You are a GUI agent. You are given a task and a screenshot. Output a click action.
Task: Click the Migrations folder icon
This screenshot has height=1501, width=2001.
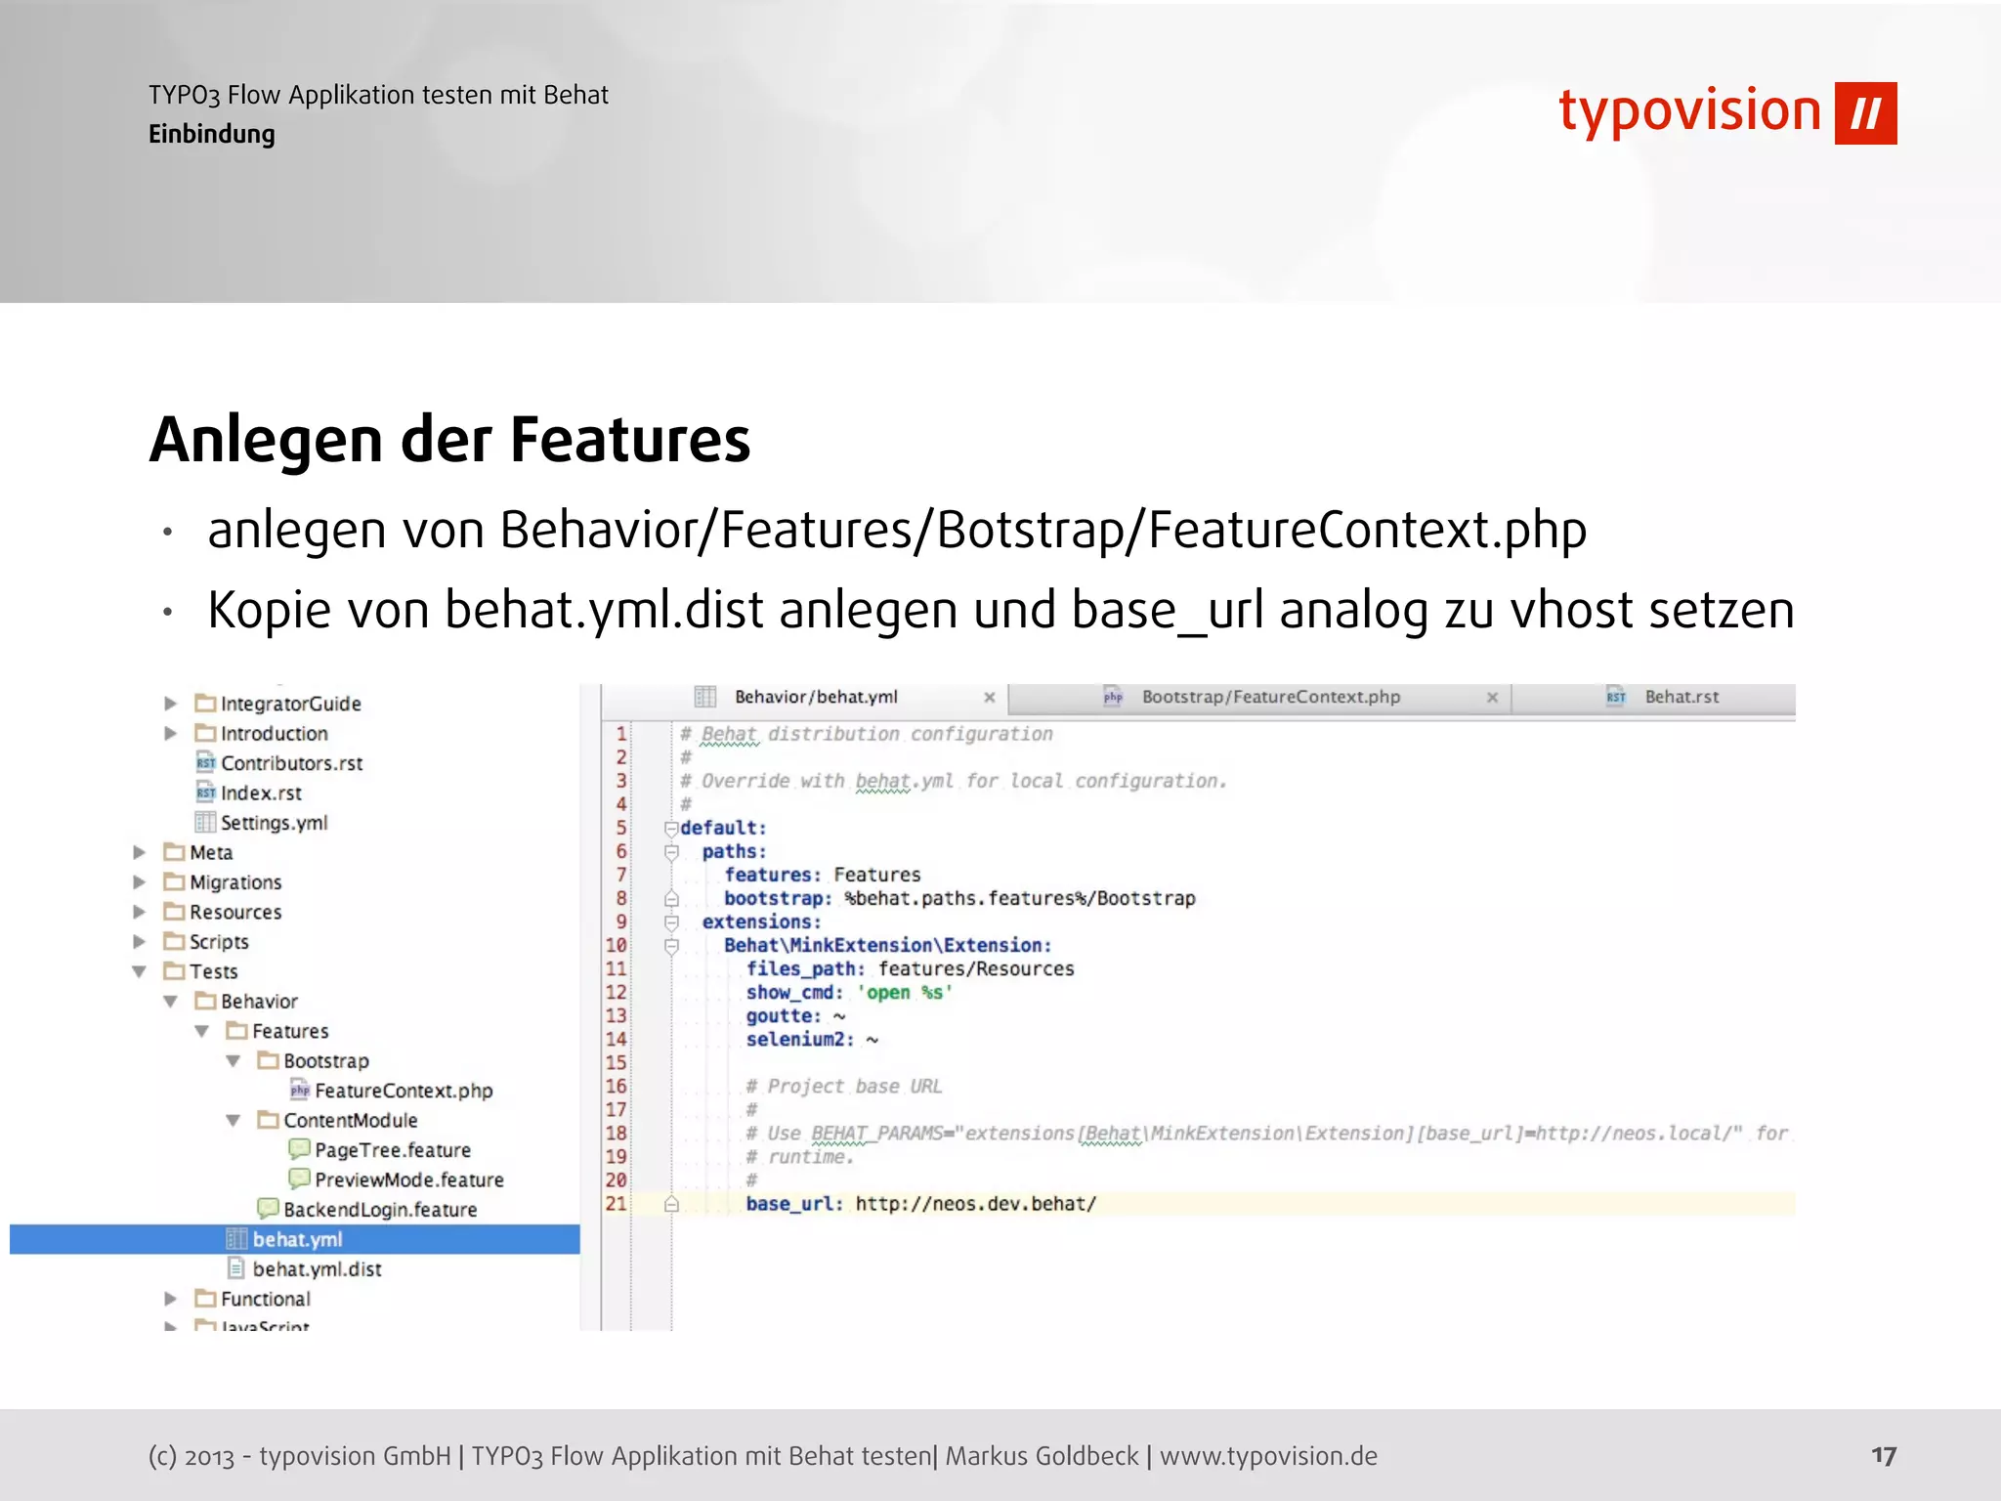[x=174, y=882]
